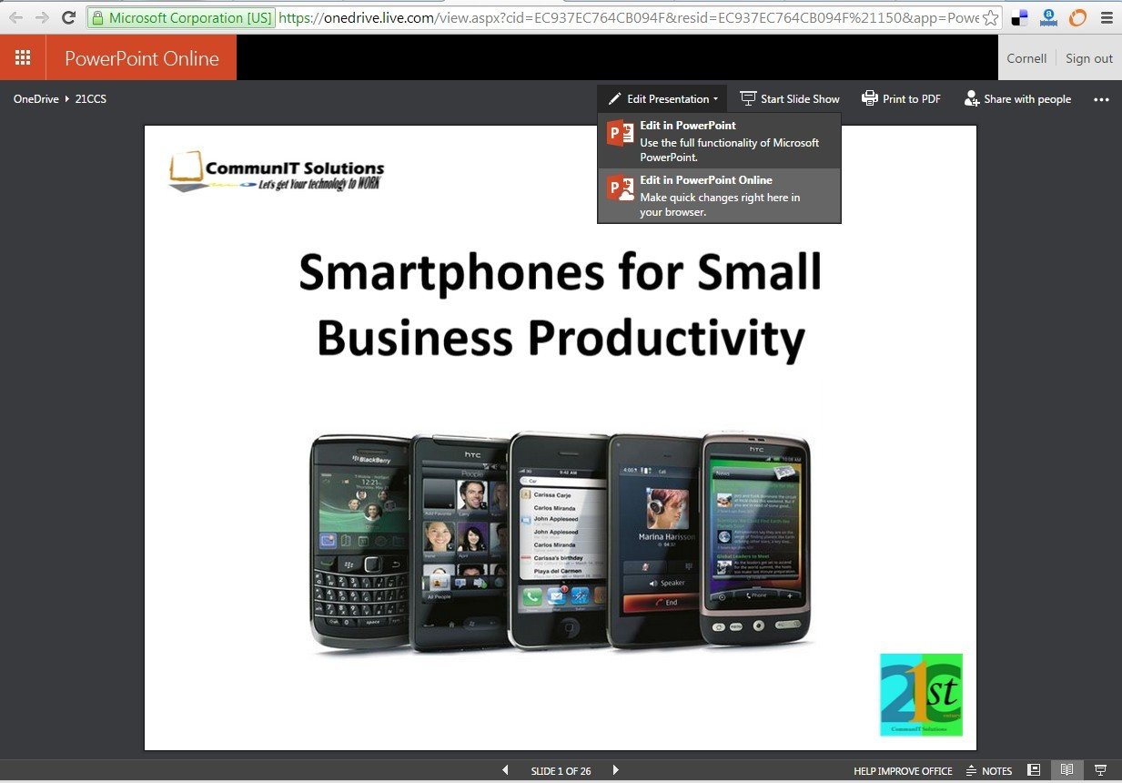Click the CommunIT Solutions logo on slide

pos(277,171)
